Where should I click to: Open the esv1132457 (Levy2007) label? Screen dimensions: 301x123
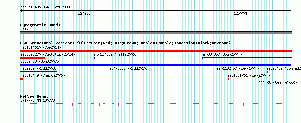pos(238,68)
